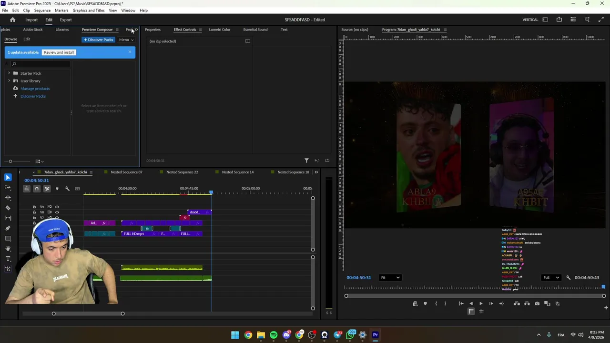Open Spotify from the taskbar
The height and width of the screenshot is (343, 610).
pyautogui.click(x=274, y=335)
